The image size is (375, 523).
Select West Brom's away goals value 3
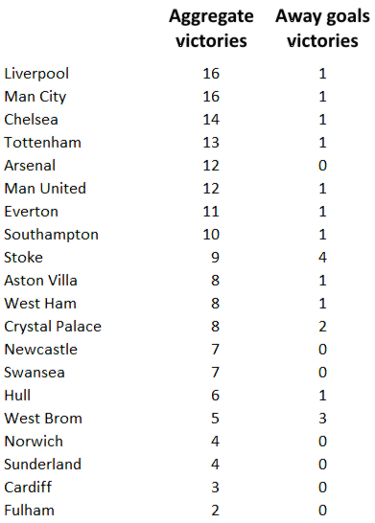point(322,419)
